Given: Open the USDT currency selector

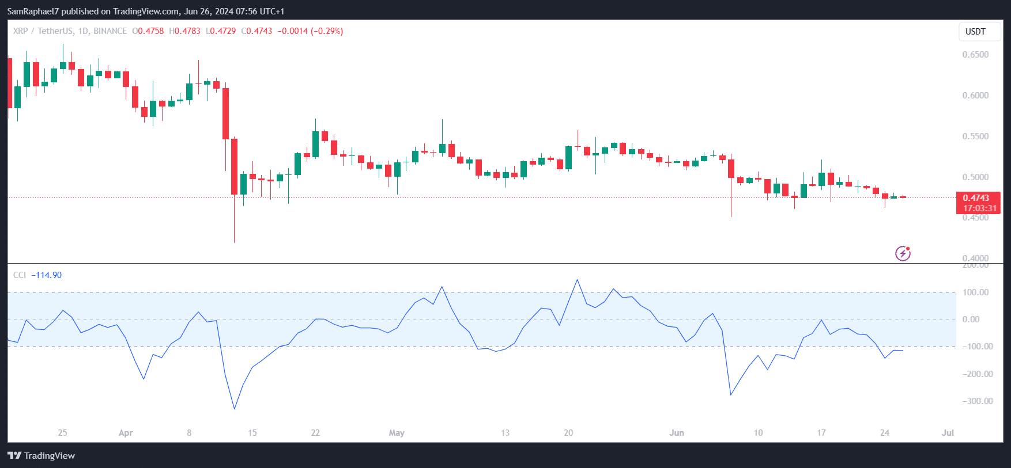Looking at the screenshot, I should 979,32.
